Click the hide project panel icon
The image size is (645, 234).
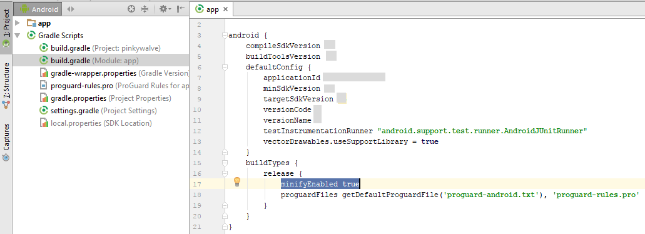coord(181,9)
